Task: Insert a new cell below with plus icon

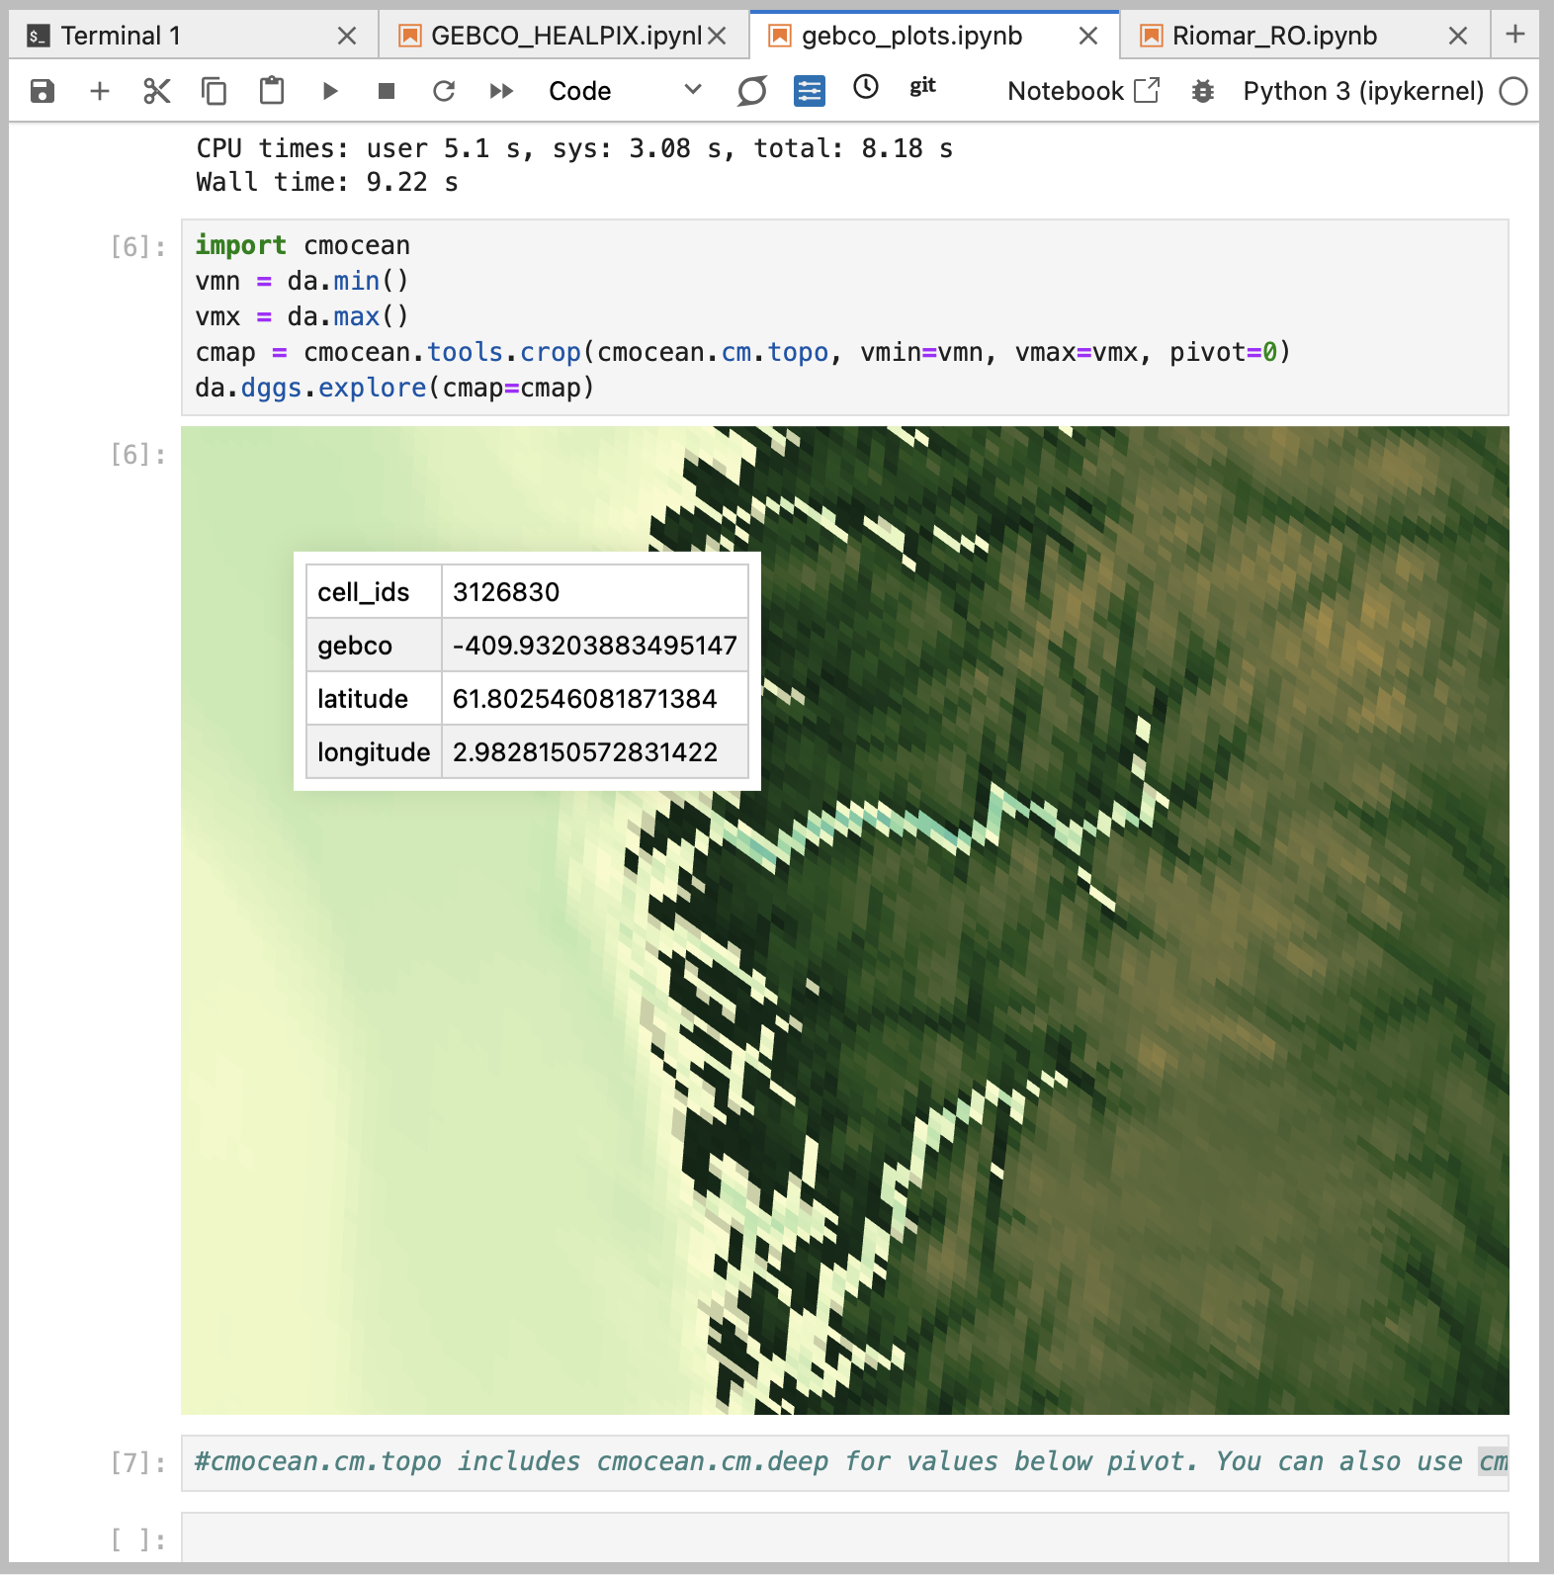Action: tap(100, 92)
